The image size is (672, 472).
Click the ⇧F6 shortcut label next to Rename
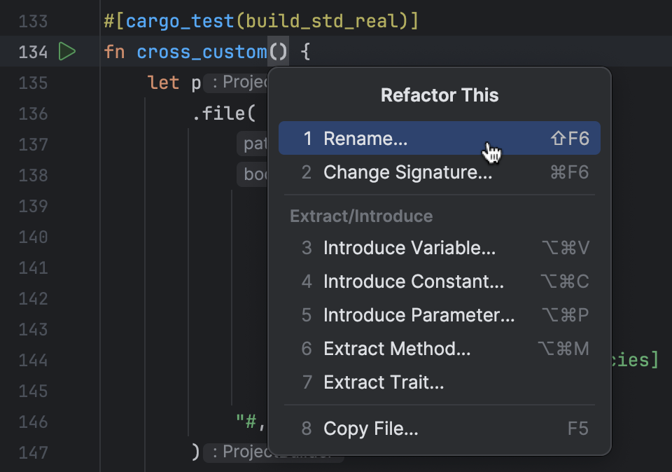570,138
